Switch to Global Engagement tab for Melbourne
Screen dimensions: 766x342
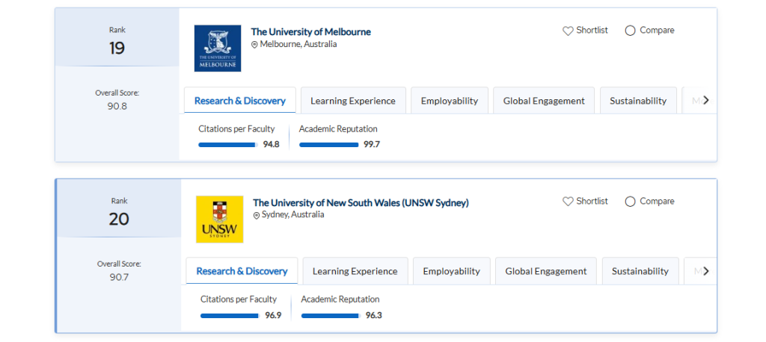tap(544, 101)
